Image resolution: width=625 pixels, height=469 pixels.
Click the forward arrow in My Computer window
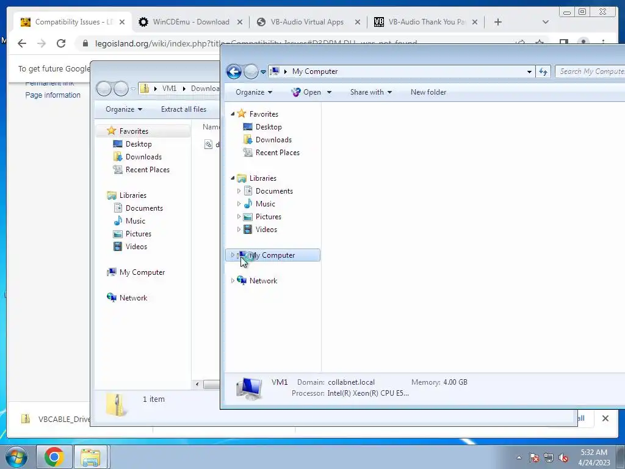point(251,72)
